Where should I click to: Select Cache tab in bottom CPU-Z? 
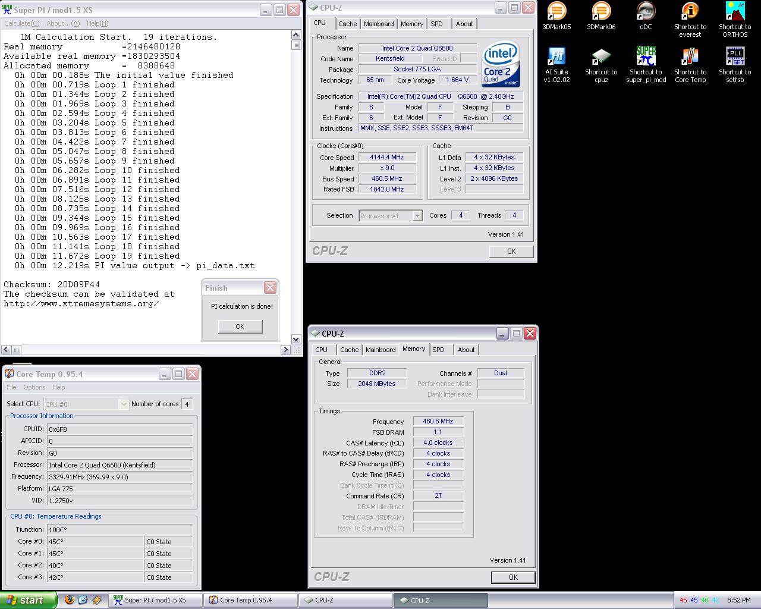pyautogui.click(x=350, y=350)
